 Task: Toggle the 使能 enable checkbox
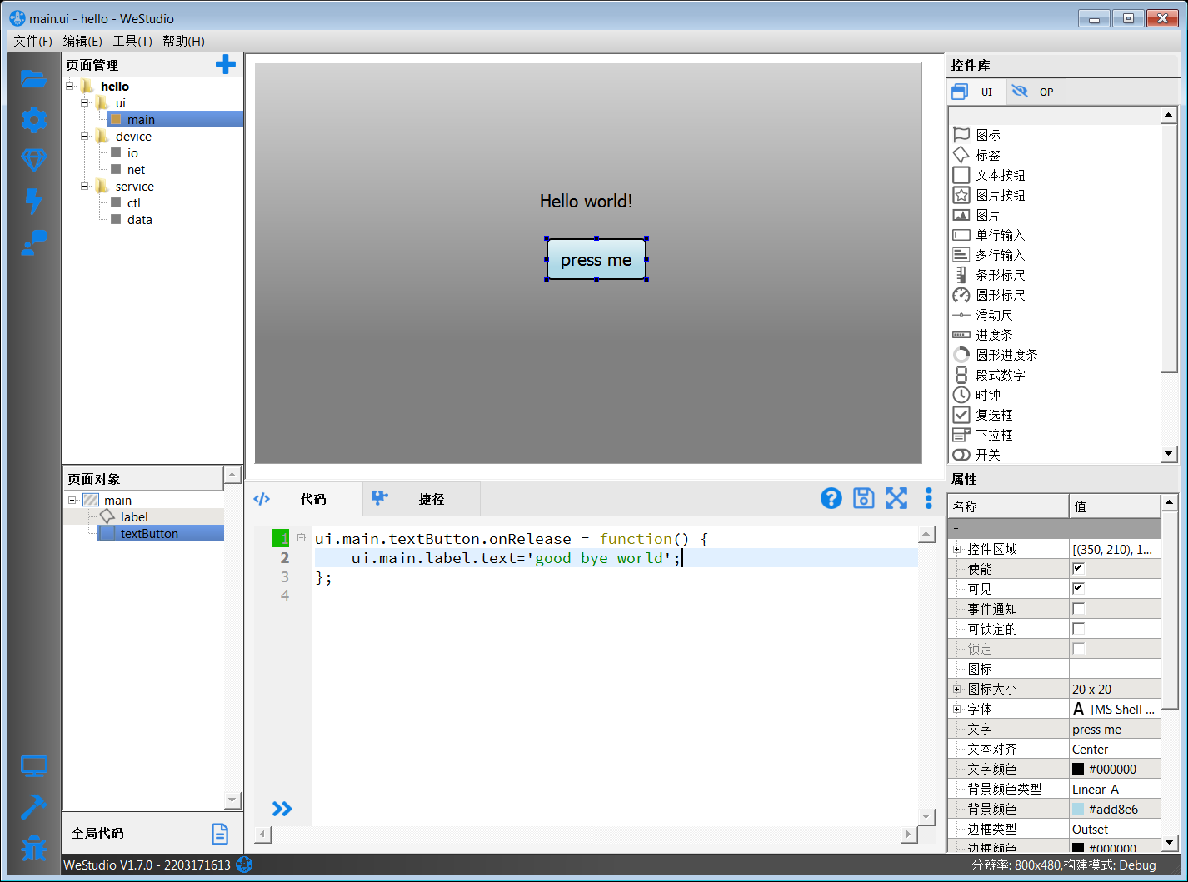click(1078, 569)
